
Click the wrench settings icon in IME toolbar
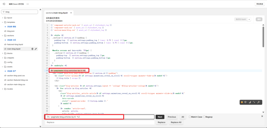coord(258,102)
